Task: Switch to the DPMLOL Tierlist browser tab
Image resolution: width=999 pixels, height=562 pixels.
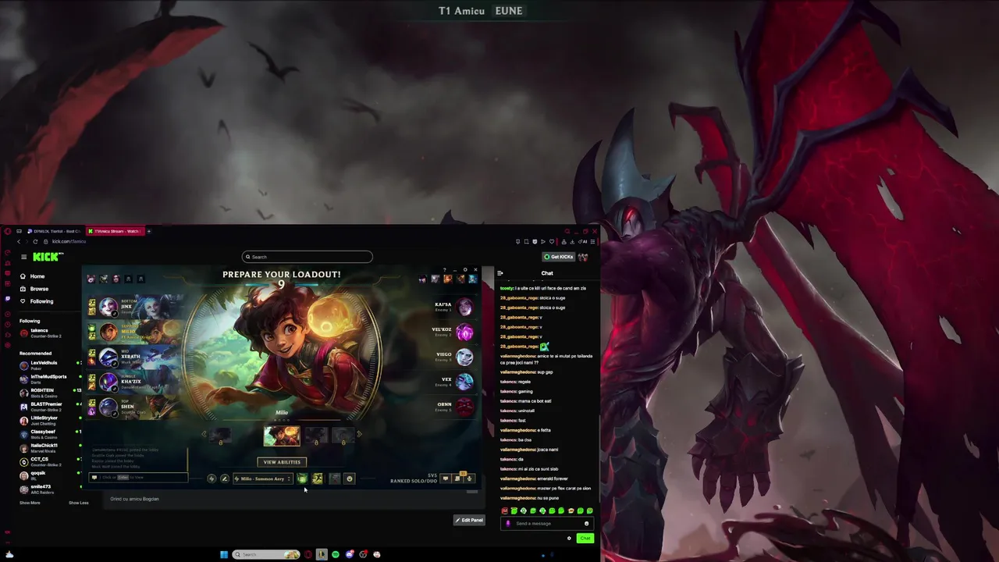Action: point(54,231)
